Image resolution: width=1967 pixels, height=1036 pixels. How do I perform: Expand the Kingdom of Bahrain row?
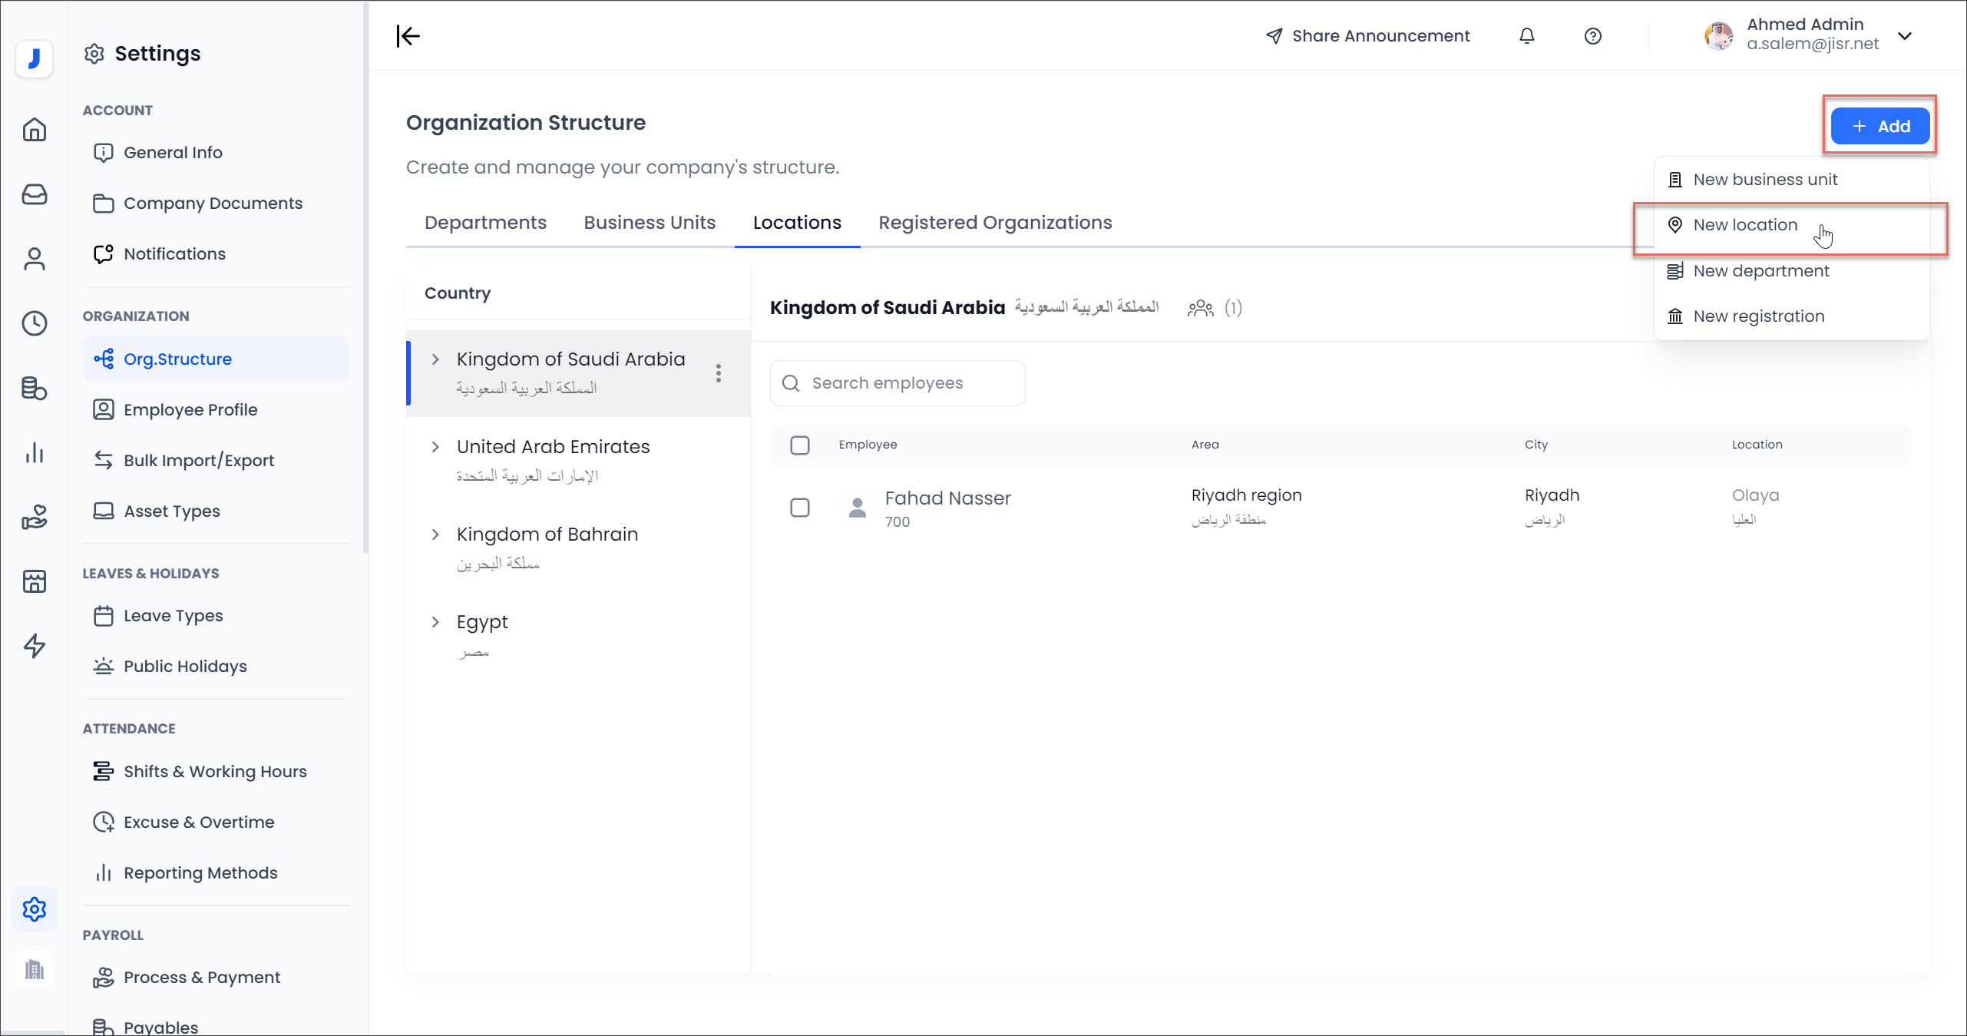[435, 535]
